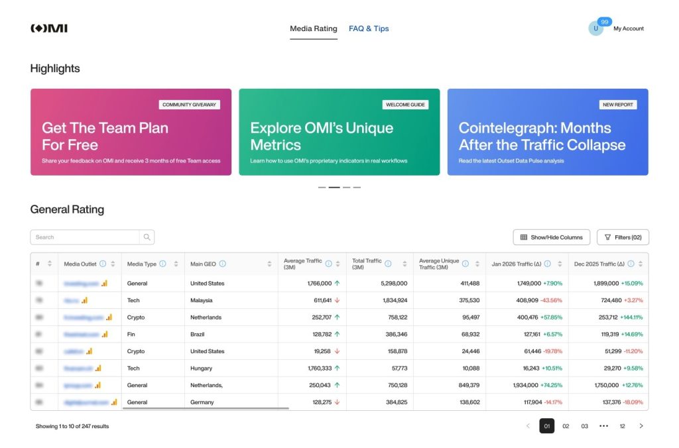This screenshot has width=679, height=448.
Task: Click the info icon on Average Traffic column
Action: point(328,263)
